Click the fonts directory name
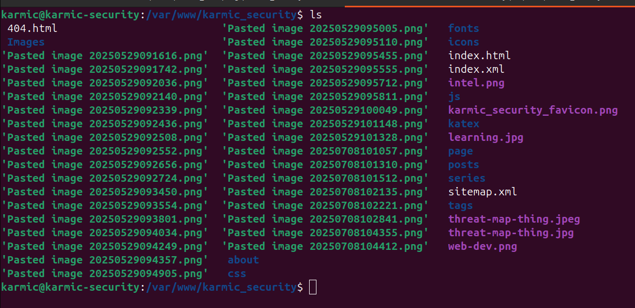 pos(463,28)
